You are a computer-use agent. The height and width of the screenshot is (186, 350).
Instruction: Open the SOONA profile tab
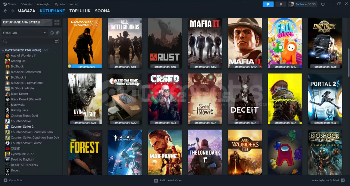[102, 11]
